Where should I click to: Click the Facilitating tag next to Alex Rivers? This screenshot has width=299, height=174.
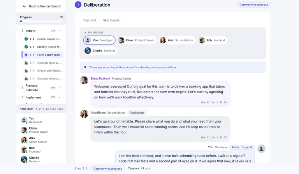137,113
